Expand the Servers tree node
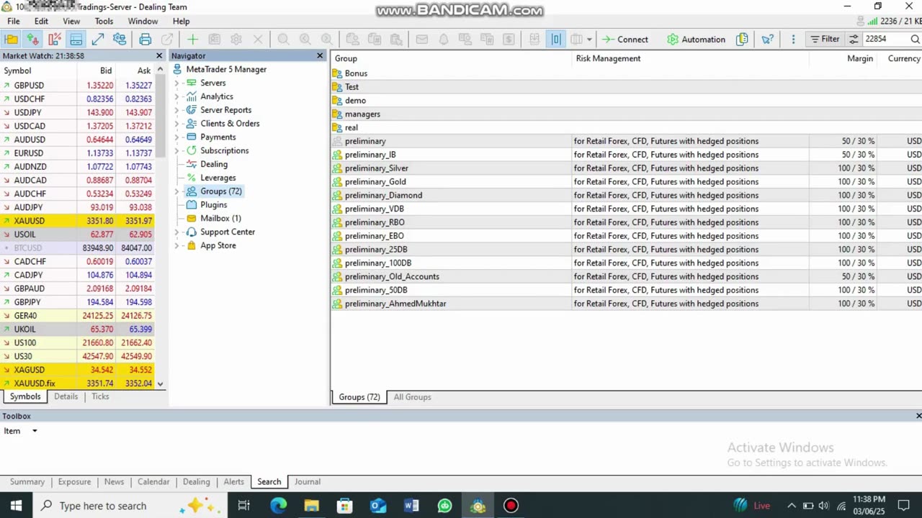 click(176, 83)
